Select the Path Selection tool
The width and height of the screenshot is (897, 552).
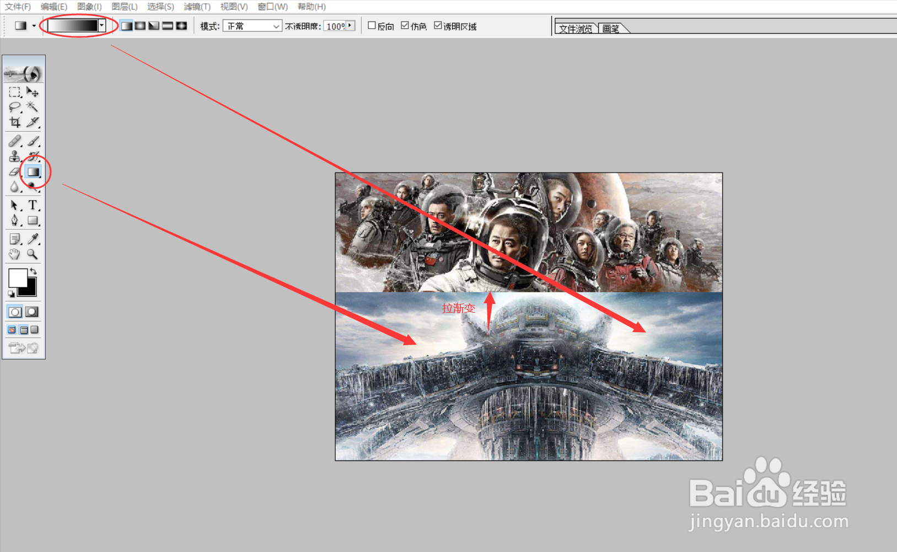tap(15, 206)
